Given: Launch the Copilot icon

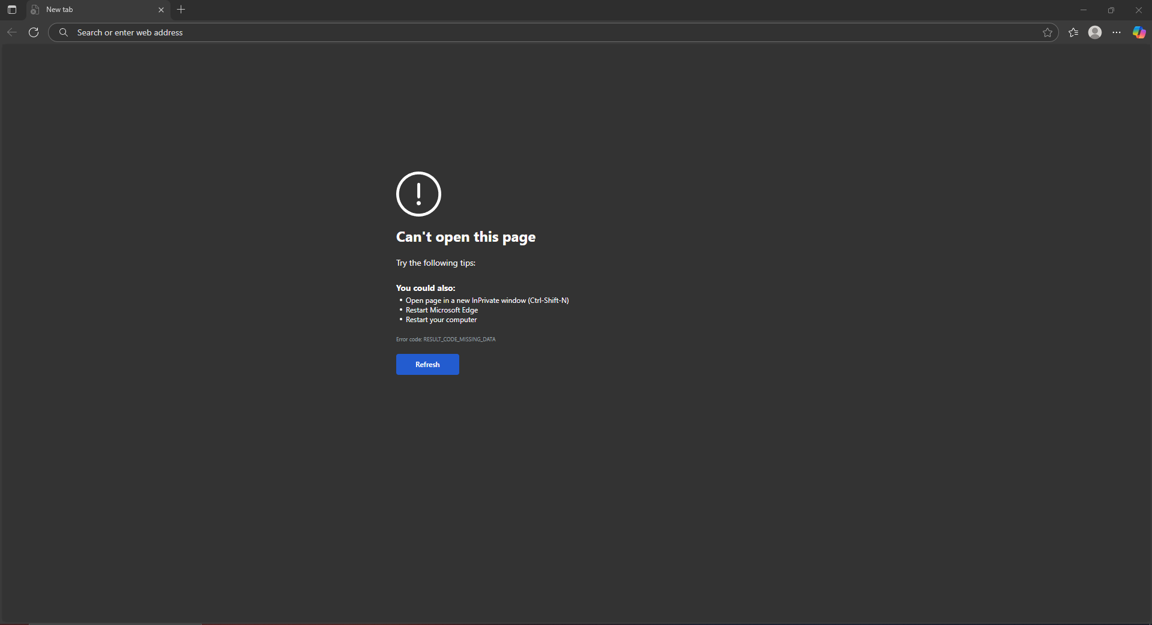Looking at the screenshot, I should 1139,32.
